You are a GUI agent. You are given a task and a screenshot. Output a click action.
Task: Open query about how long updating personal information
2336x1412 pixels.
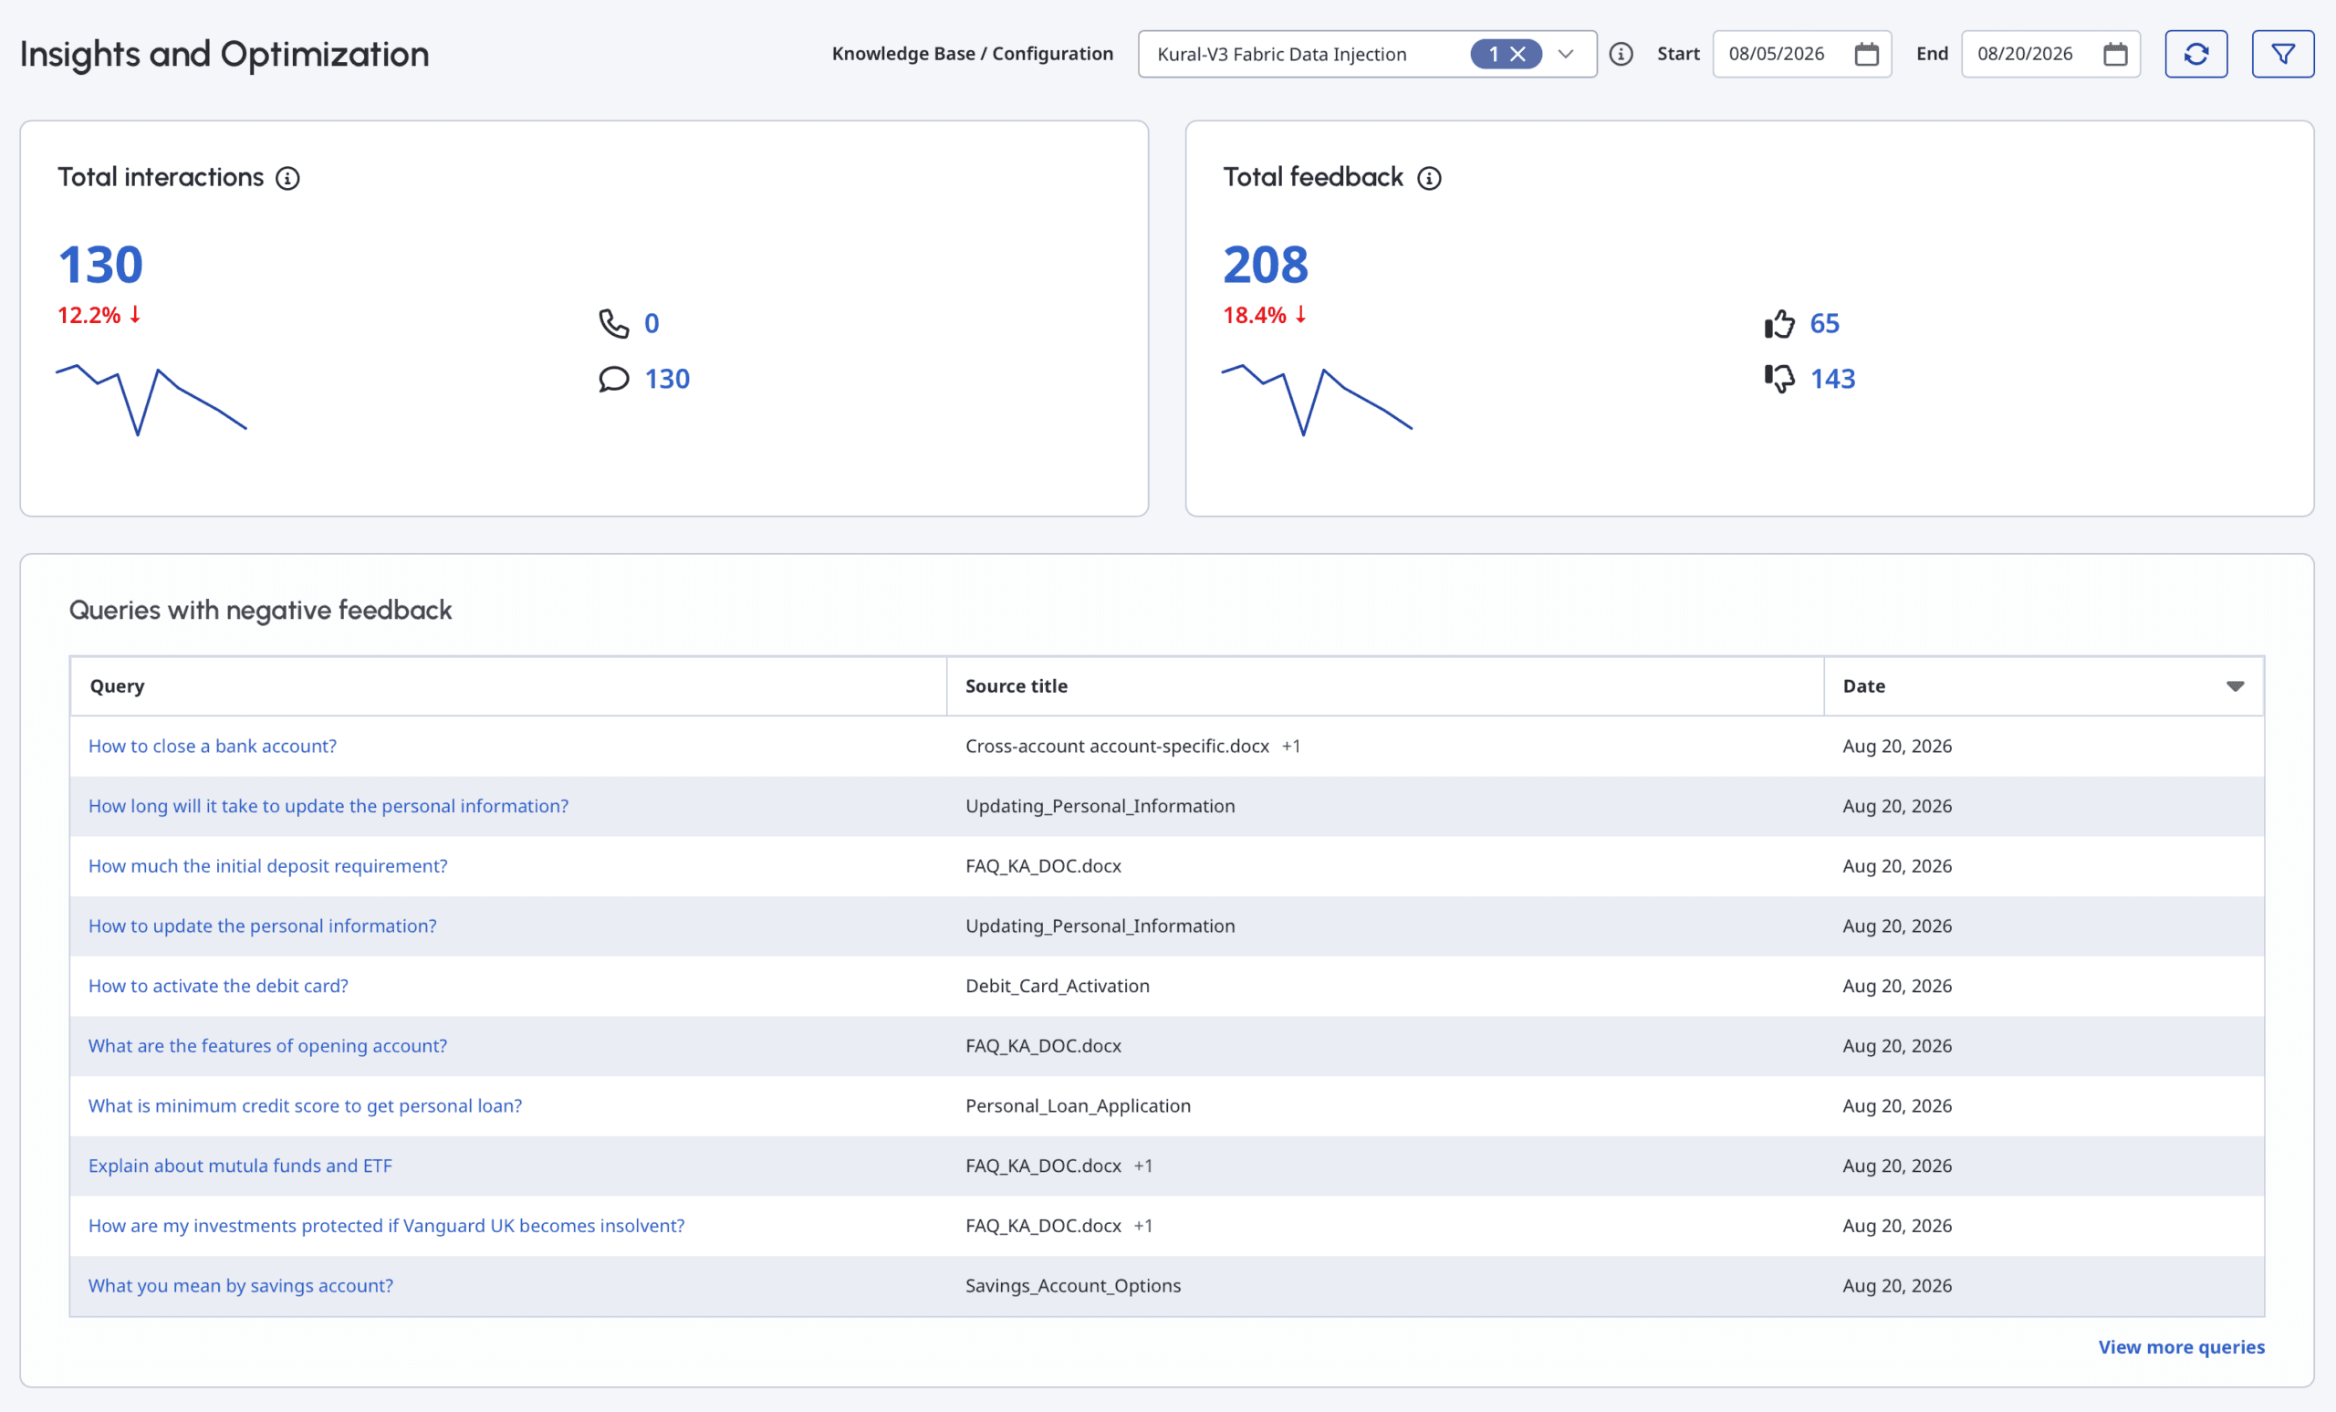click(328, 806)
